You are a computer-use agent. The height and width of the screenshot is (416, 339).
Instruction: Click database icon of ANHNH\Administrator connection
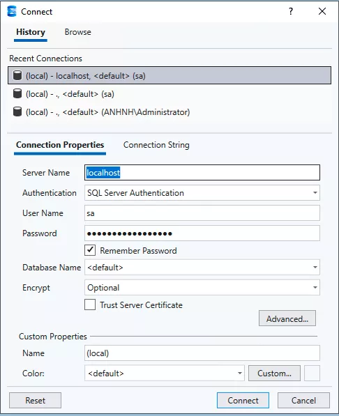pyautogui.click(x=17, y=111)
